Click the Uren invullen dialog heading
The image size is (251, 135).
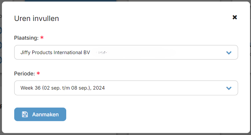37,18
